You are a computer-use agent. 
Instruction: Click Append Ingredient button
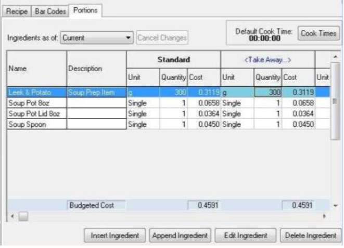180,236
